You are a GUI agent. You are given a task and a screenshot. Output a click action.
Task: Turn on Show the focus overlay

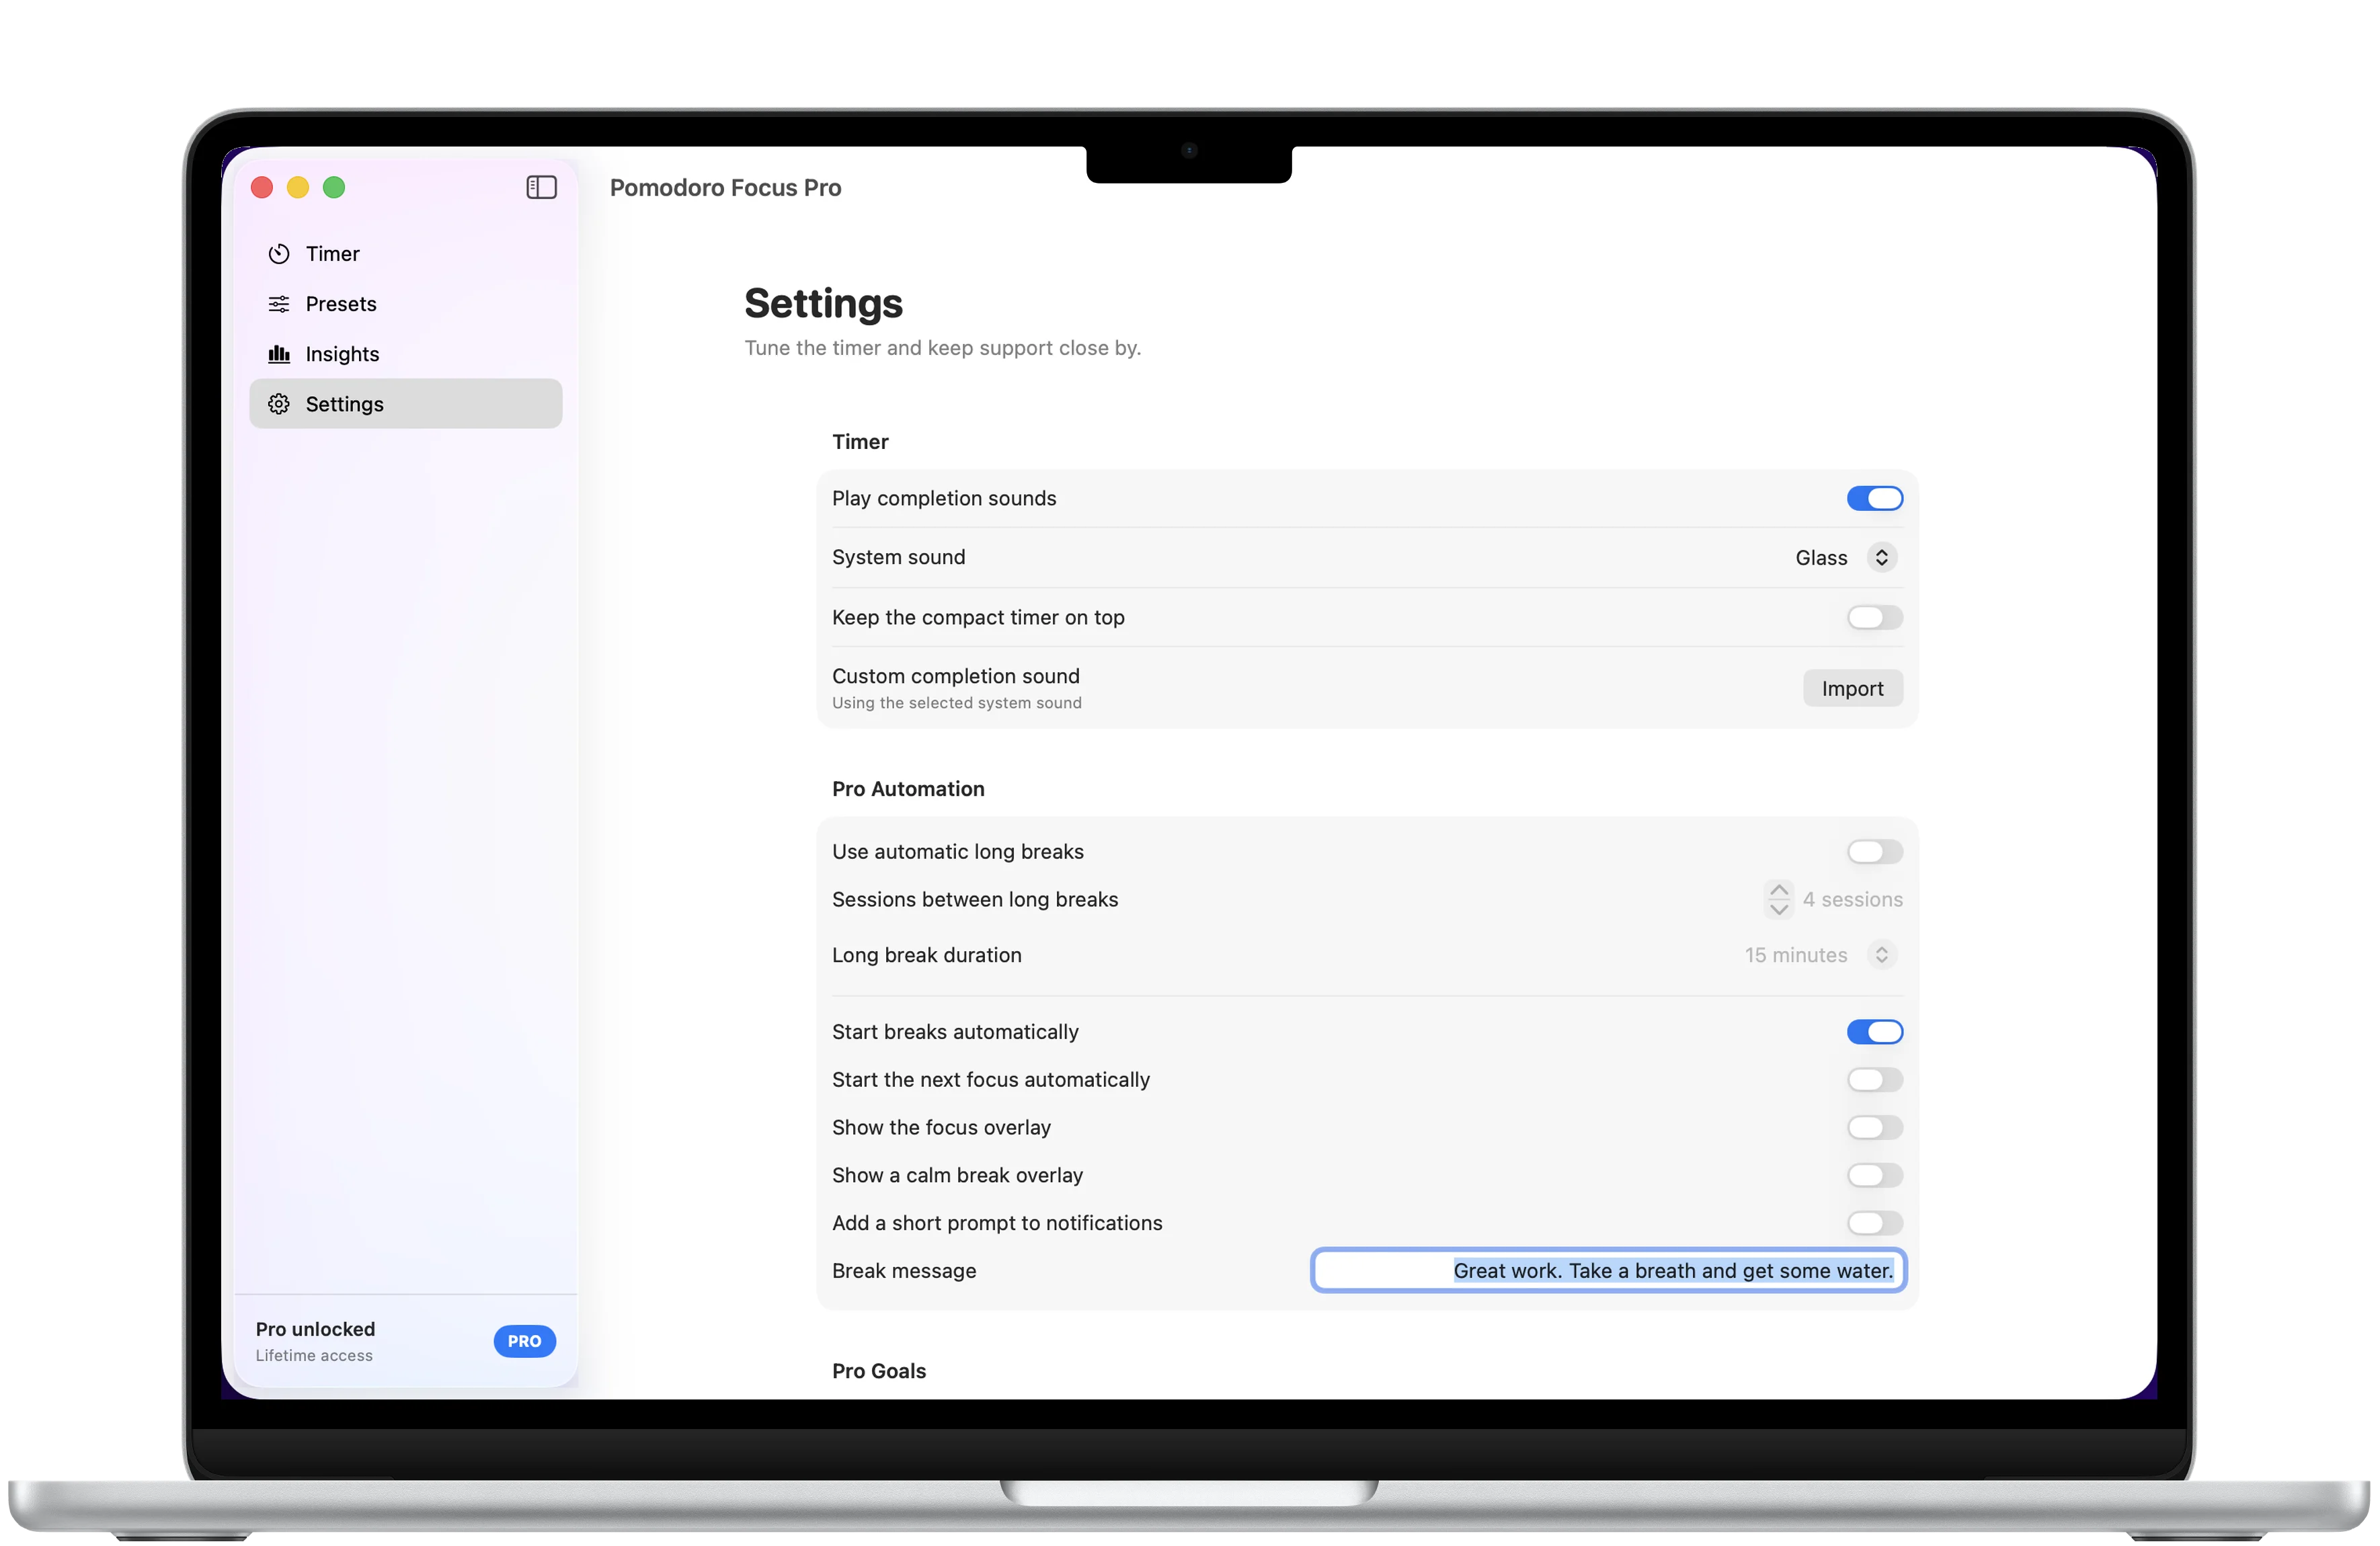click(1874, 1127)
